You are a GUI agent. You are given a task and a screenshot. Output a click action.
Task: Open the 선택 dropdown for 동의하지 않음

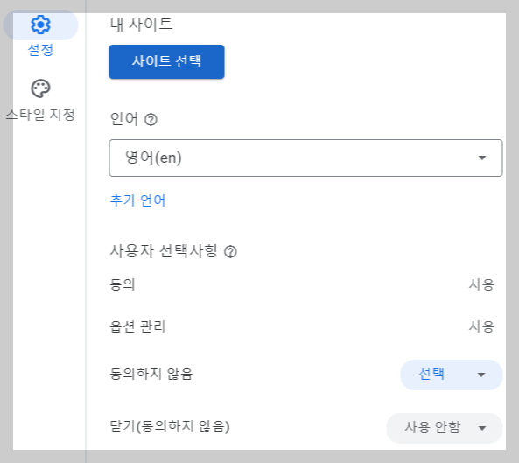pyautogui.click(x=452, y=375)
